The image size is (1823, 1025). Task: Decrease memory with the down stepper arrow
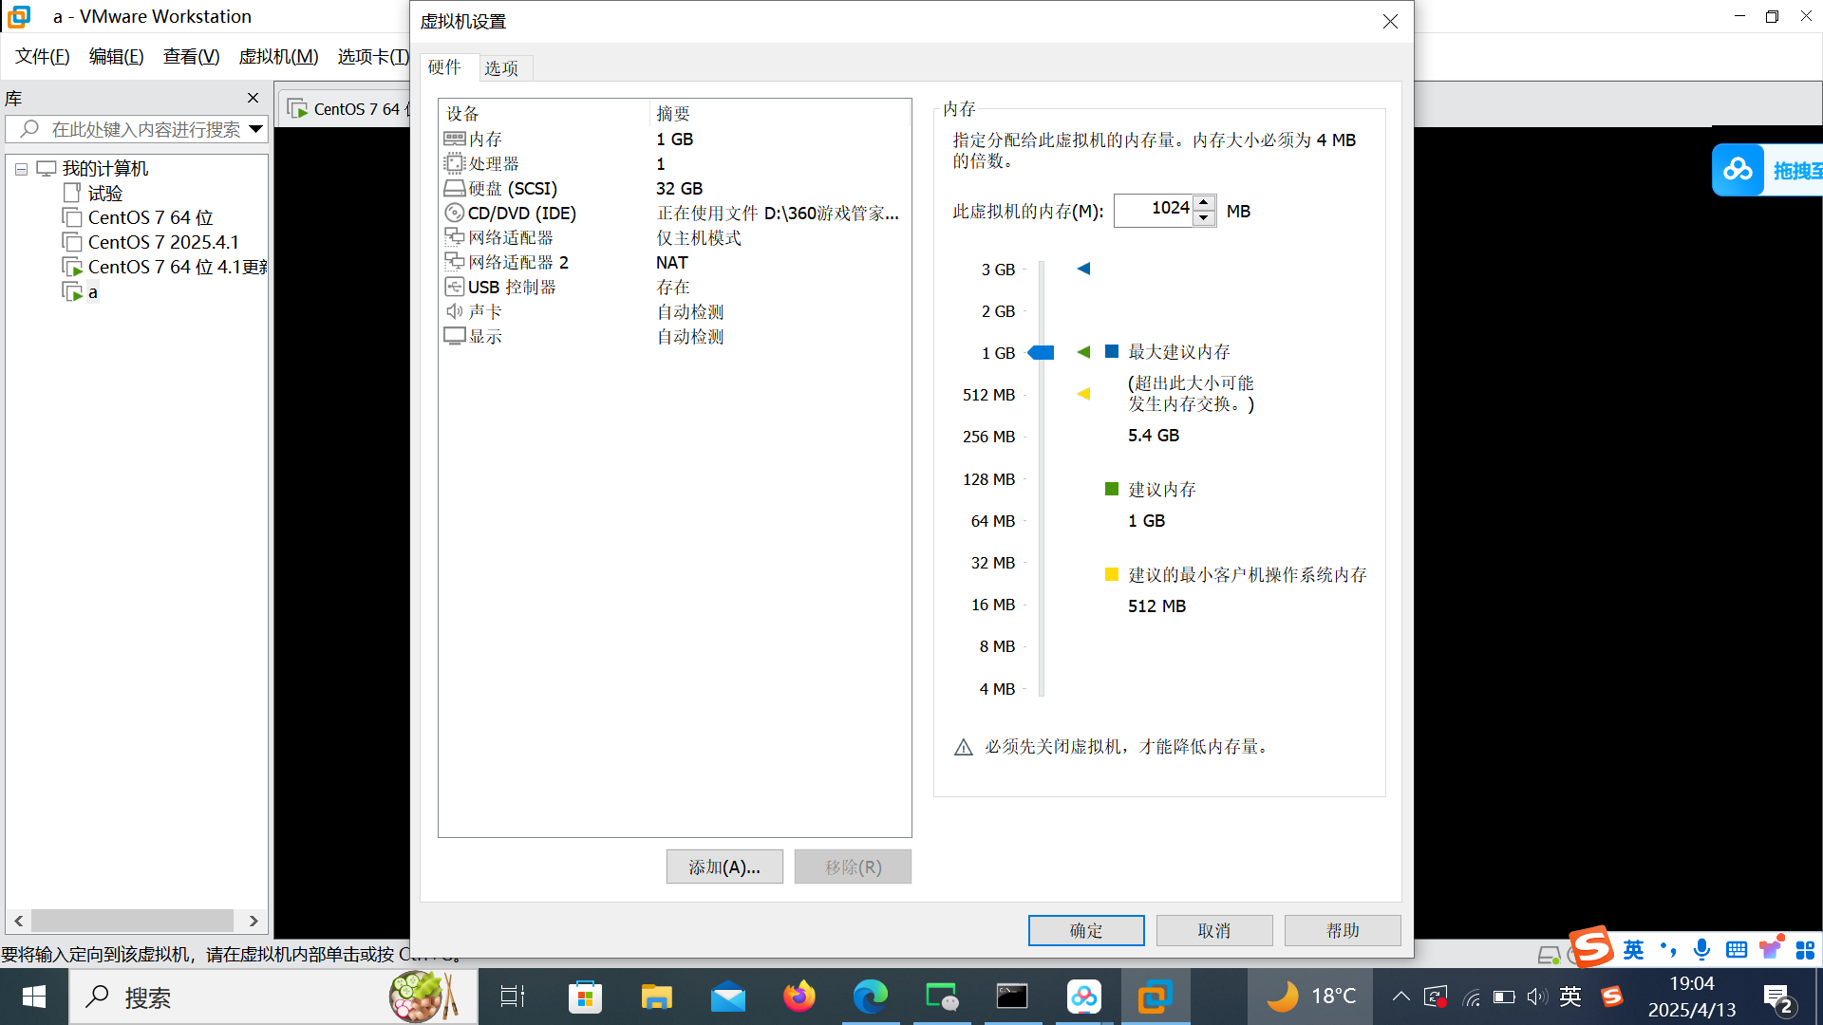[x=1204, y=218]
